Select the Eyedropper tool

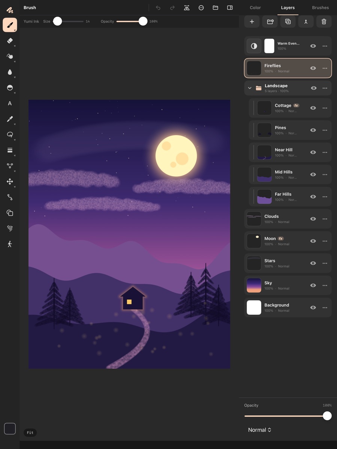pos(10,119)
